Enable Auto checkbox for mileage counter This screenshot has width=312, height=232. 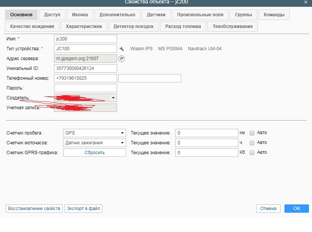coord(252,133)
